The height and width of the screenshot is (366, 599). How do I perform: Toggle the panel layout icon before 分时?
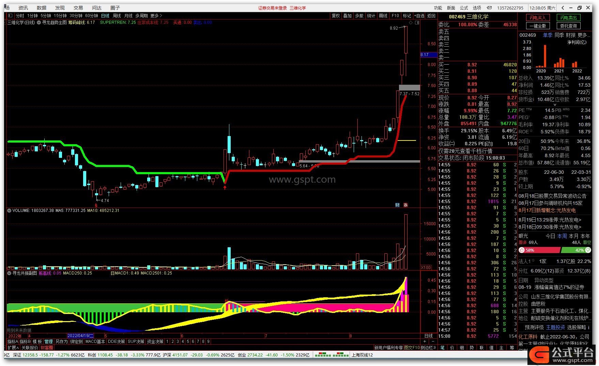(x=10, y=16)
